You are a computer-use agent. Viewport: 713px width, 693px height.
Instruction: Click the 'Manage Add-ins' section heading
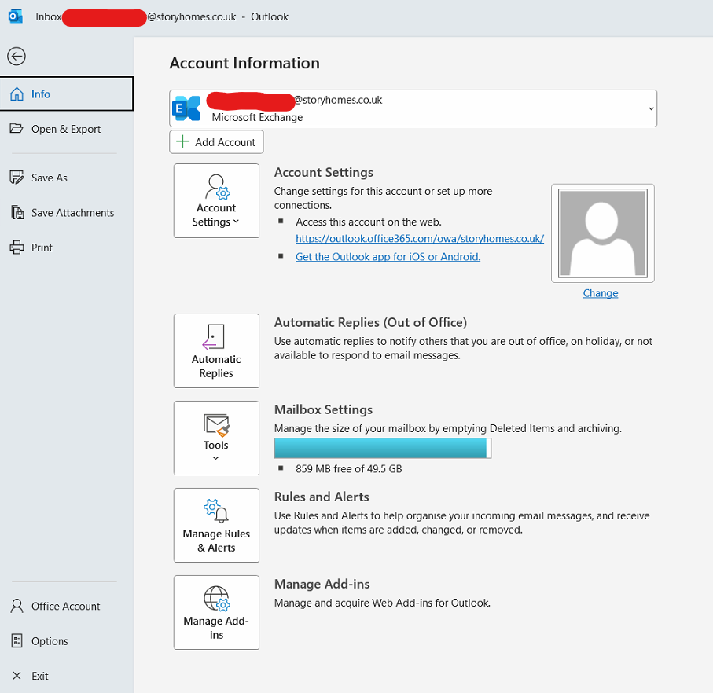322,584
